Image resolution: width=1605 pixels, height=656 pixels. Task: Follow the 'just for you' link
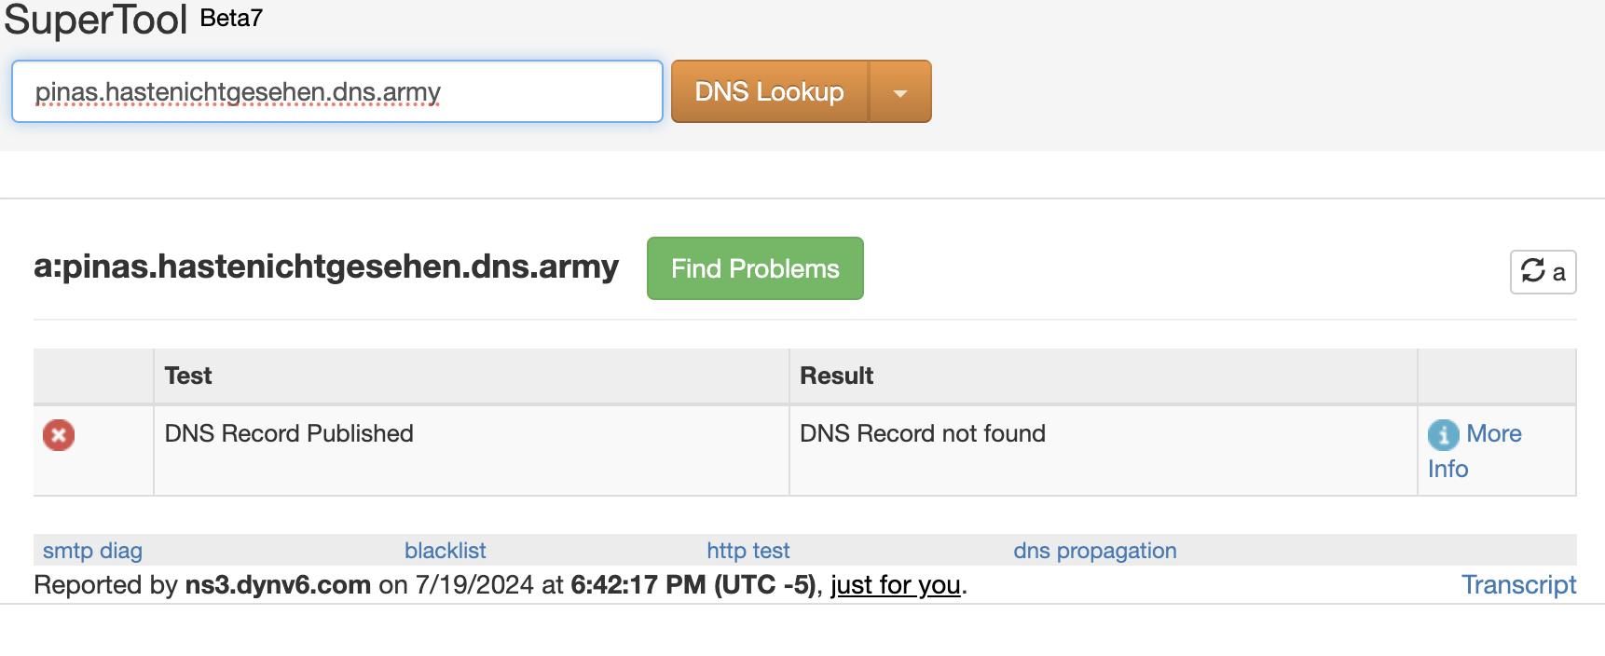point(895,585)
